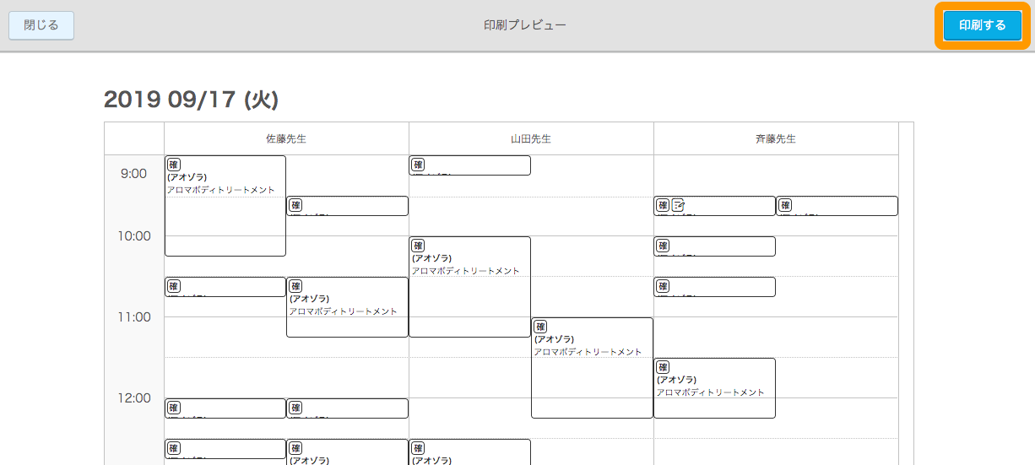Click 確 icon on 佐藤先生 9:30 short appointment

coord(295,205)
